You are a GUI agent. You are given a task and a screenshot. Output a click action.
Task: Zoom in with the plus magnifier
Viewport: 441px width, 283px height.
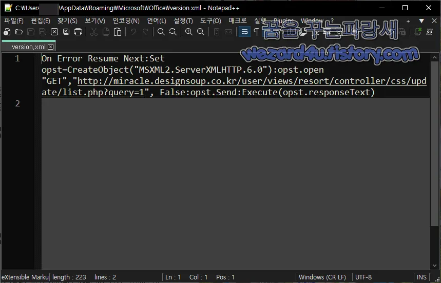[x=189, y=32]
